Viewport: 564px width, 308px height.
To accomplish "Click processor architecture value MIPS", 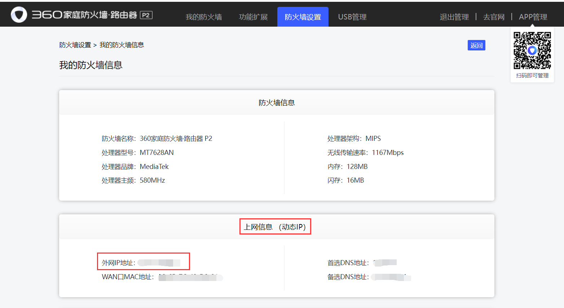I will (x=373, y=139).
